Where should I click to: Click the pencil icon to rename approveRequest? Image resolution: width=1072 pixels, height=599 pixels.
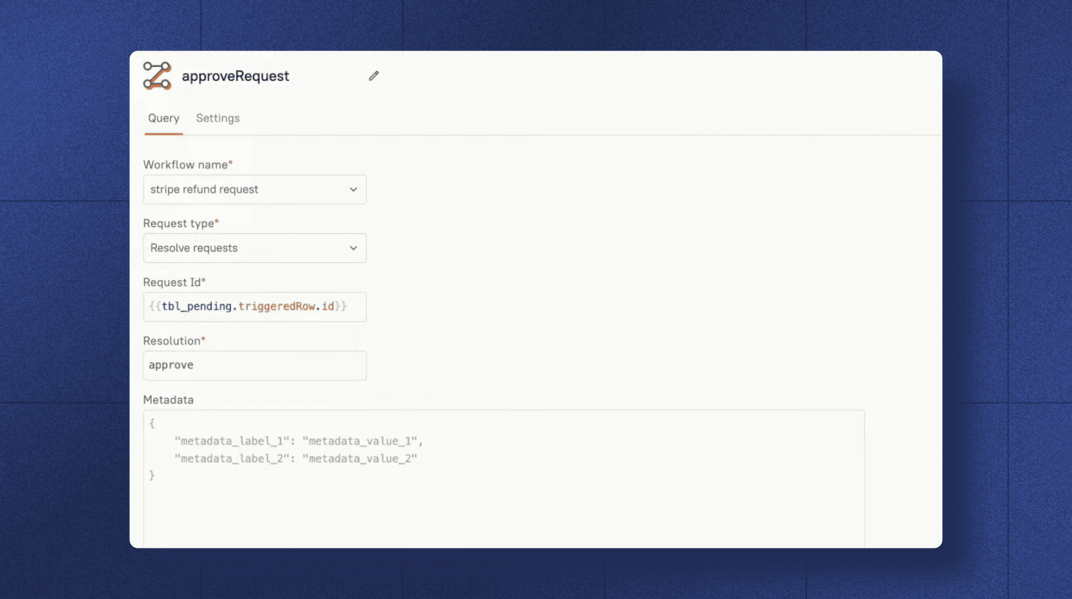[x=373, y=75]
